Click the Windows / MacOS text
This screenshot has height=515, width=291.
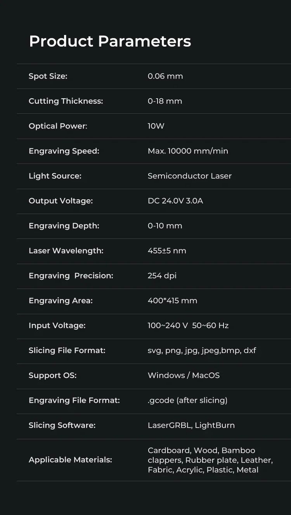184,375
